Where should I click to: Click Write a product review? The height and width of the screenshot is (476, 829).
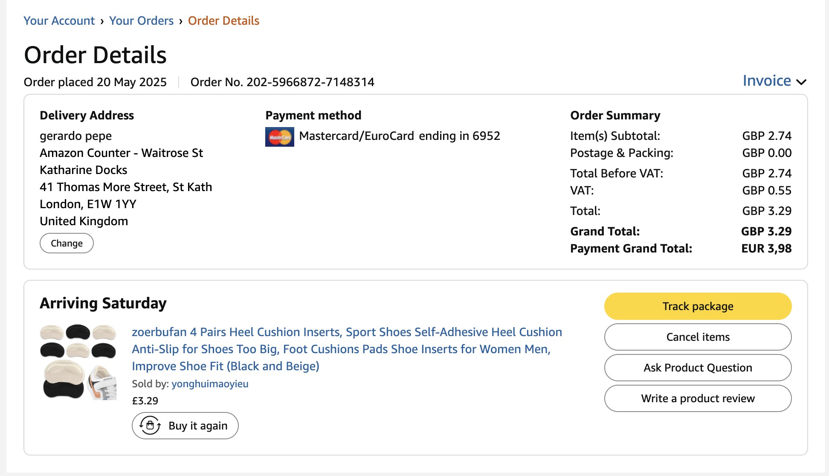coord(698,398)
